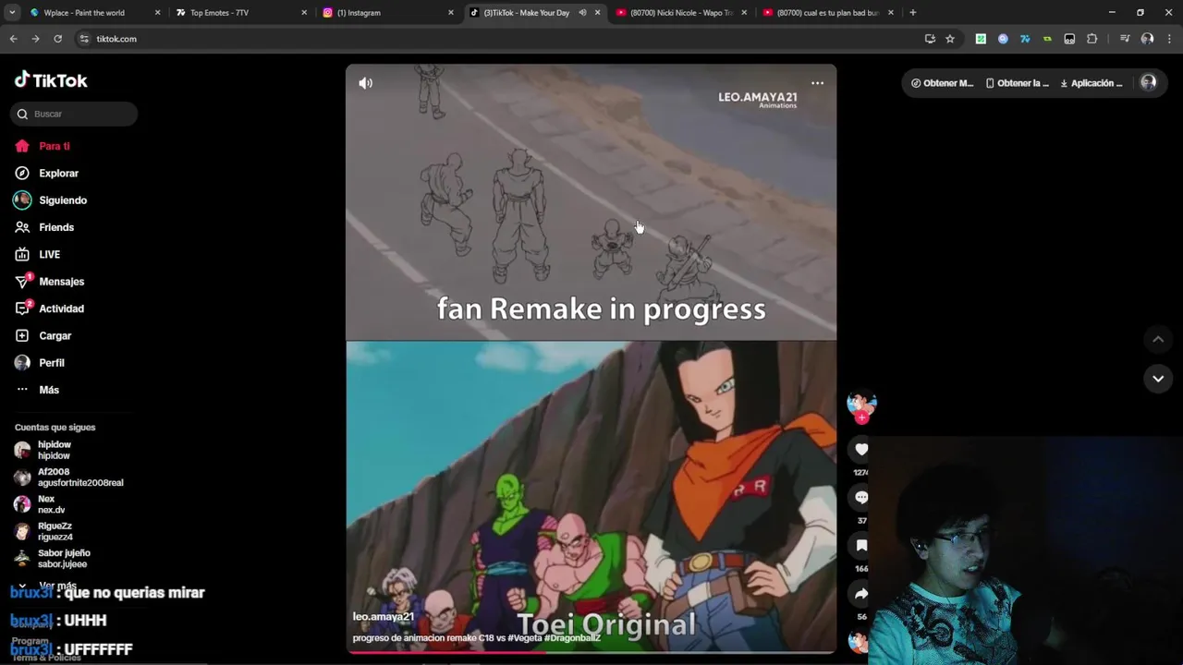Viewport: 1183px width, 665px height.
Task: Click Aplicación ... download button
Action: [x=1092, y=83]
